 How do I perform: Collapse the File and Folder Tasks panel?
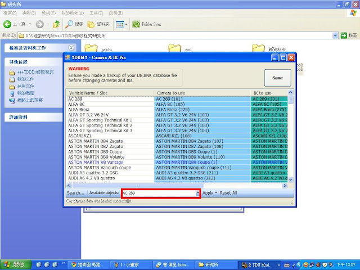(71, 48)
